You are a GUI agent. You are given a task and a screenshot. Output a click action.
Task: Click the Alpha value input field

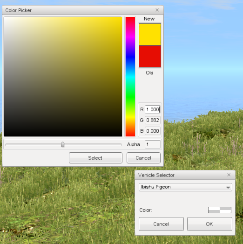tap(153, 144)
